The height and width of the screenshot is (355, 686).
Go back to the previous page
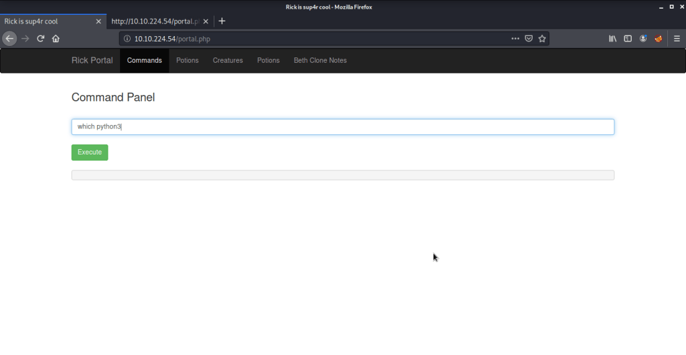coord(9,39)
